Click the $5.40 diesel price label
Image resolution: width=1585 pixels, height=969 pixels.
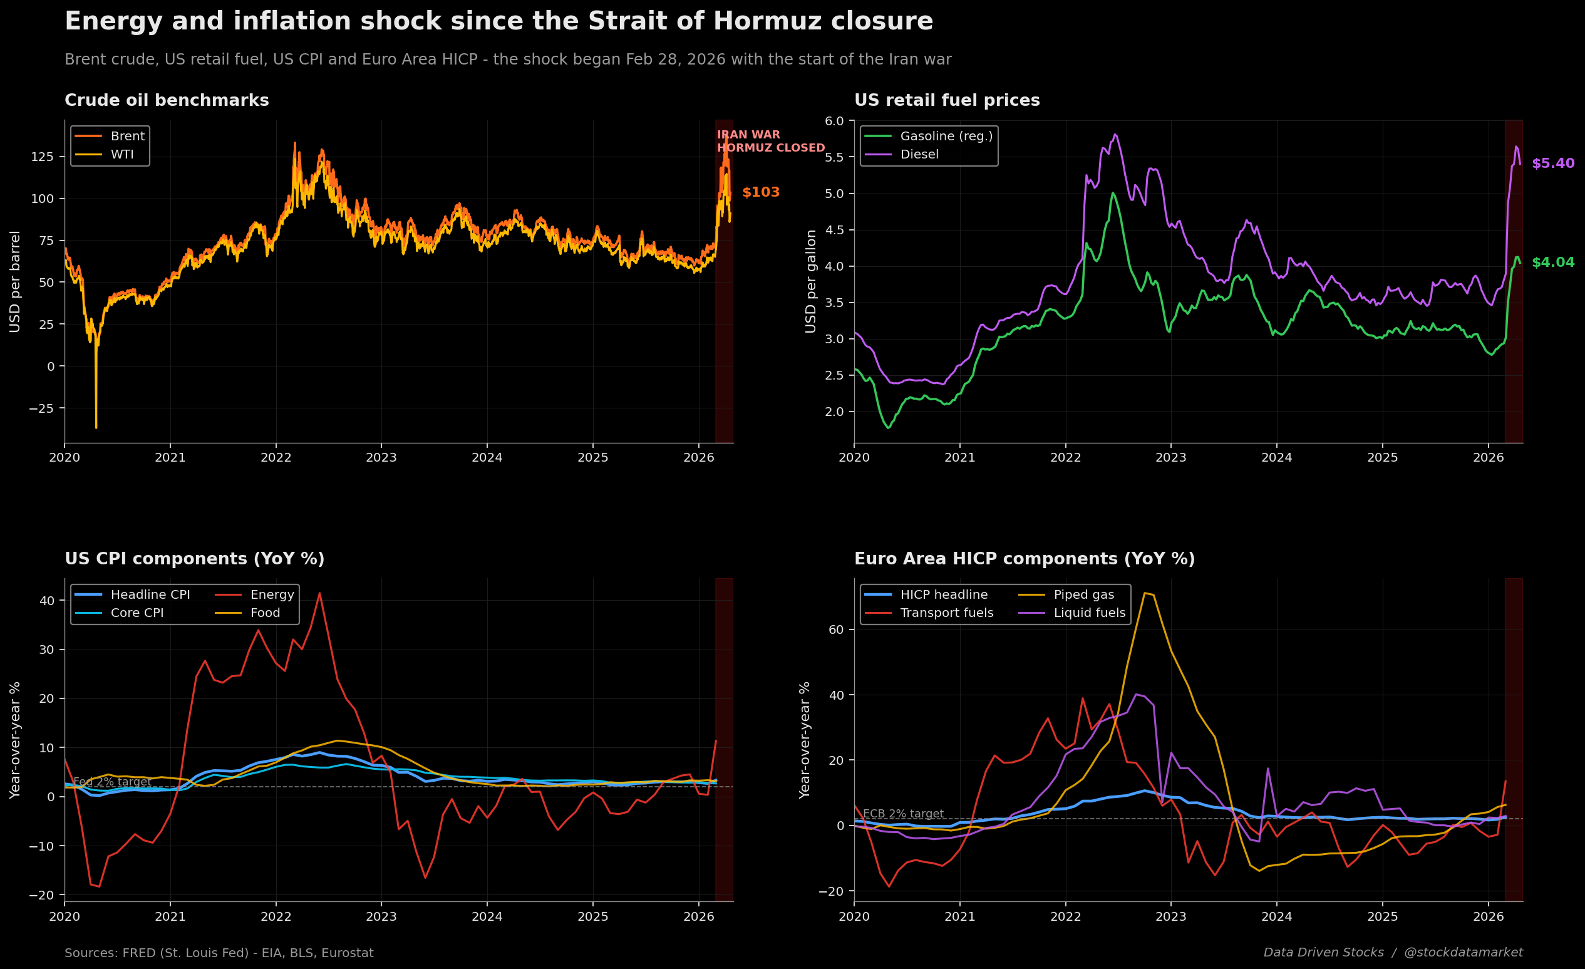click(1552, 163)
